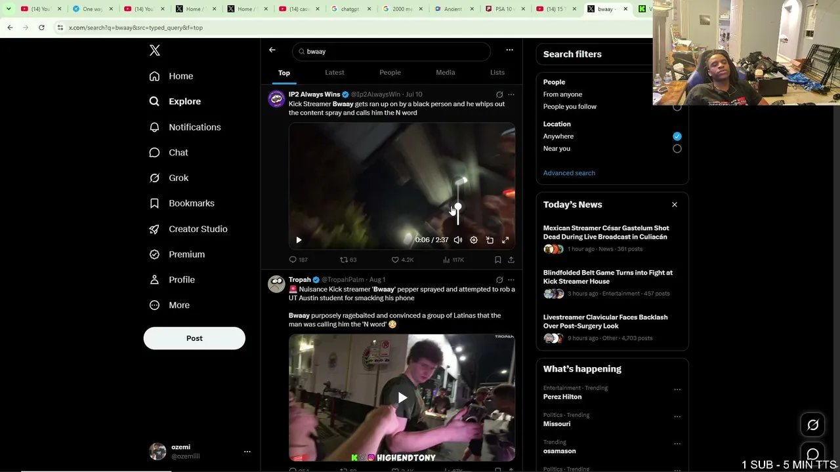Screen dimensions: 840x472
Task: Open account menu dots next to ozemi
Action: point(247,452)
